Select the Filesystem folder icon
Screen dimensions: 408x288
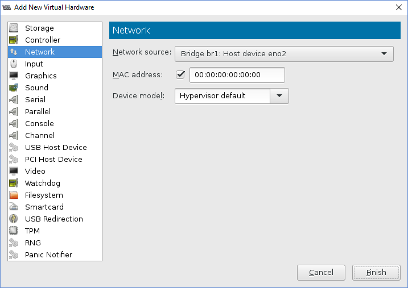point(14,195)
